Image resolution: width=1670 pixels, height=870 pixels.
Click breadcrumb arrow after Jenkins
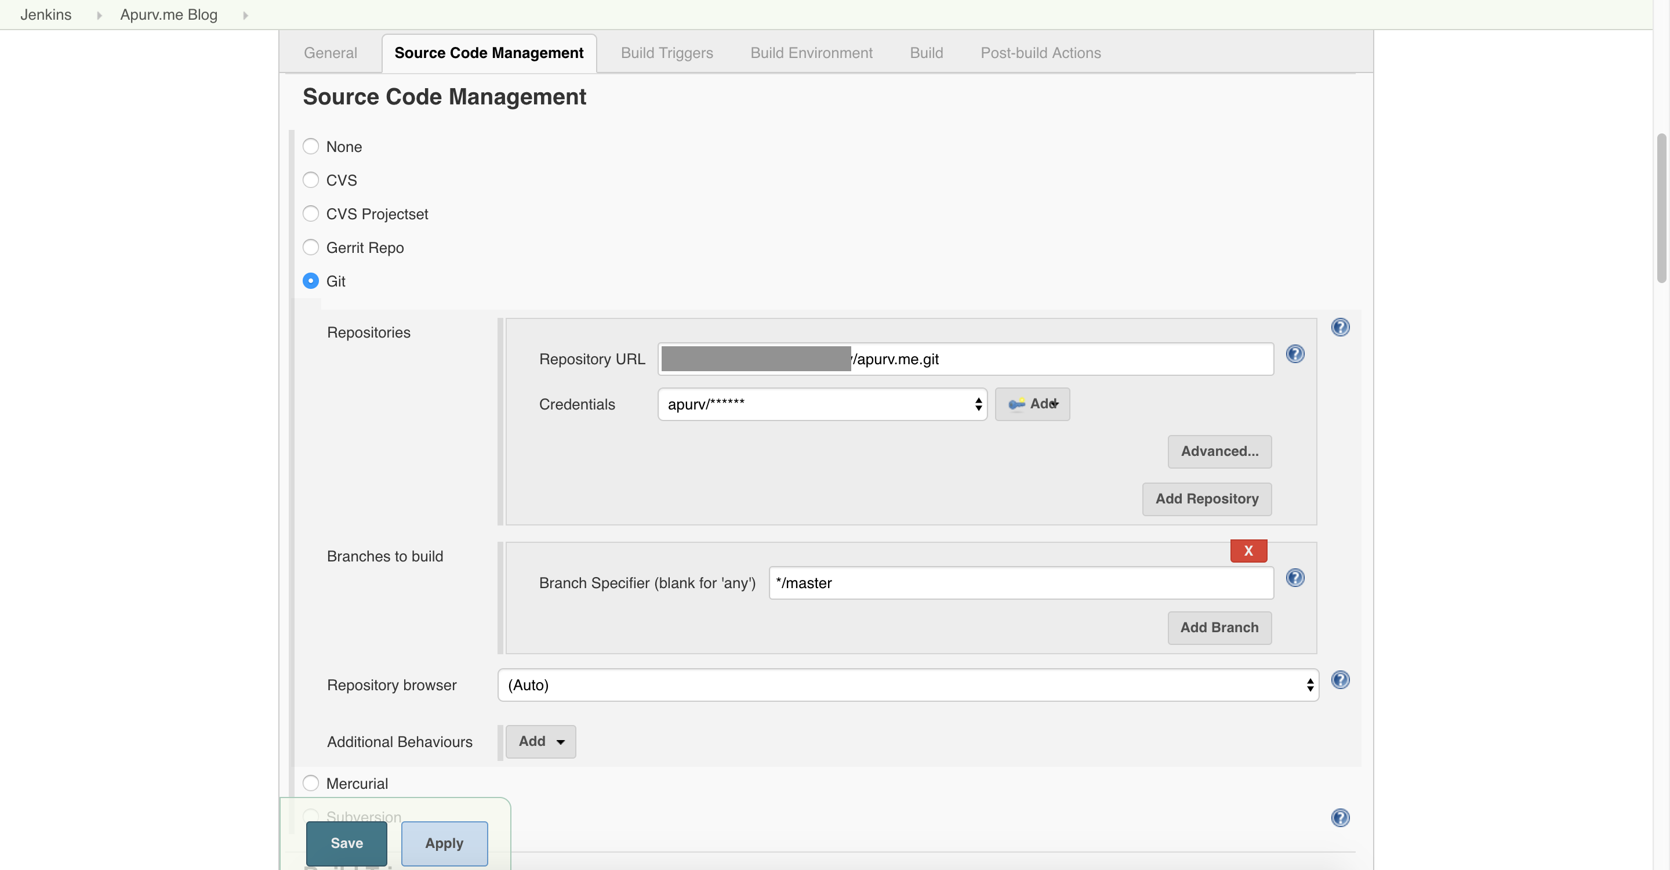pyautogui.click(x=99, y=15)
